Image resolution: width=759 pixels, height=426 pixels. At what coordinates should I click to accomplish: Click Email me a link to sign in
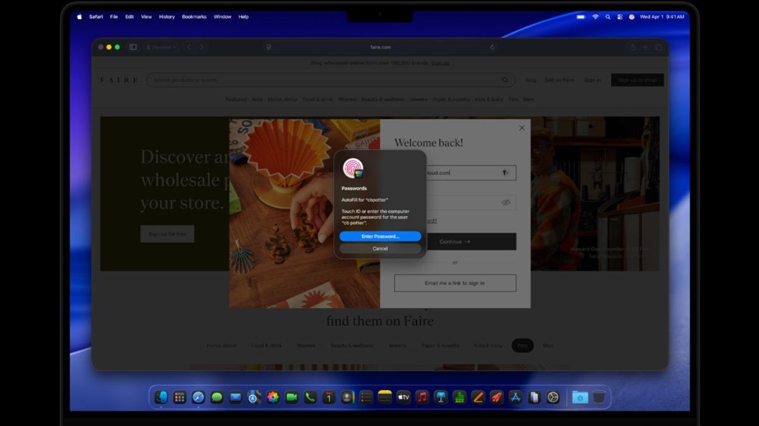coord(455,283)
